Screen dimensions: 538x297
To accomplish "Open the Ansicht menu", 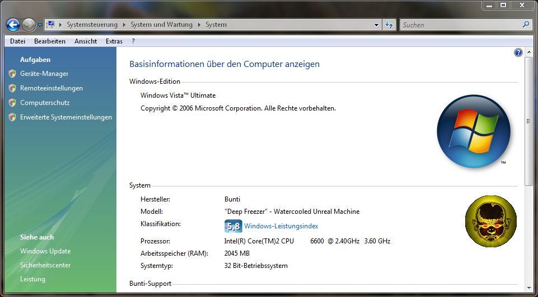I will click(86, 41).
